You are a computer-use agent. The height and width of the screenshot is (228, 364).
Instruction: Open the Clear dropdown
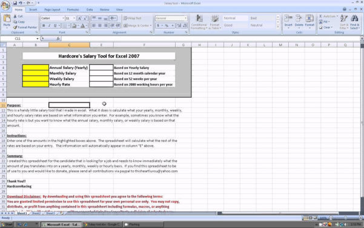[326, 27]
